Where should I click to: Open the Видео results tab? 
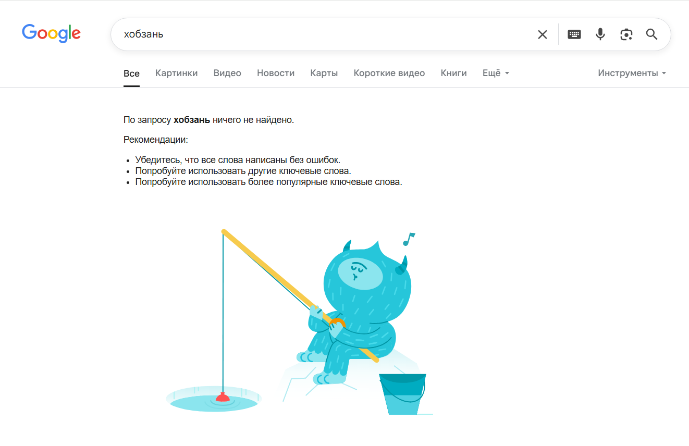click(227, 73)
